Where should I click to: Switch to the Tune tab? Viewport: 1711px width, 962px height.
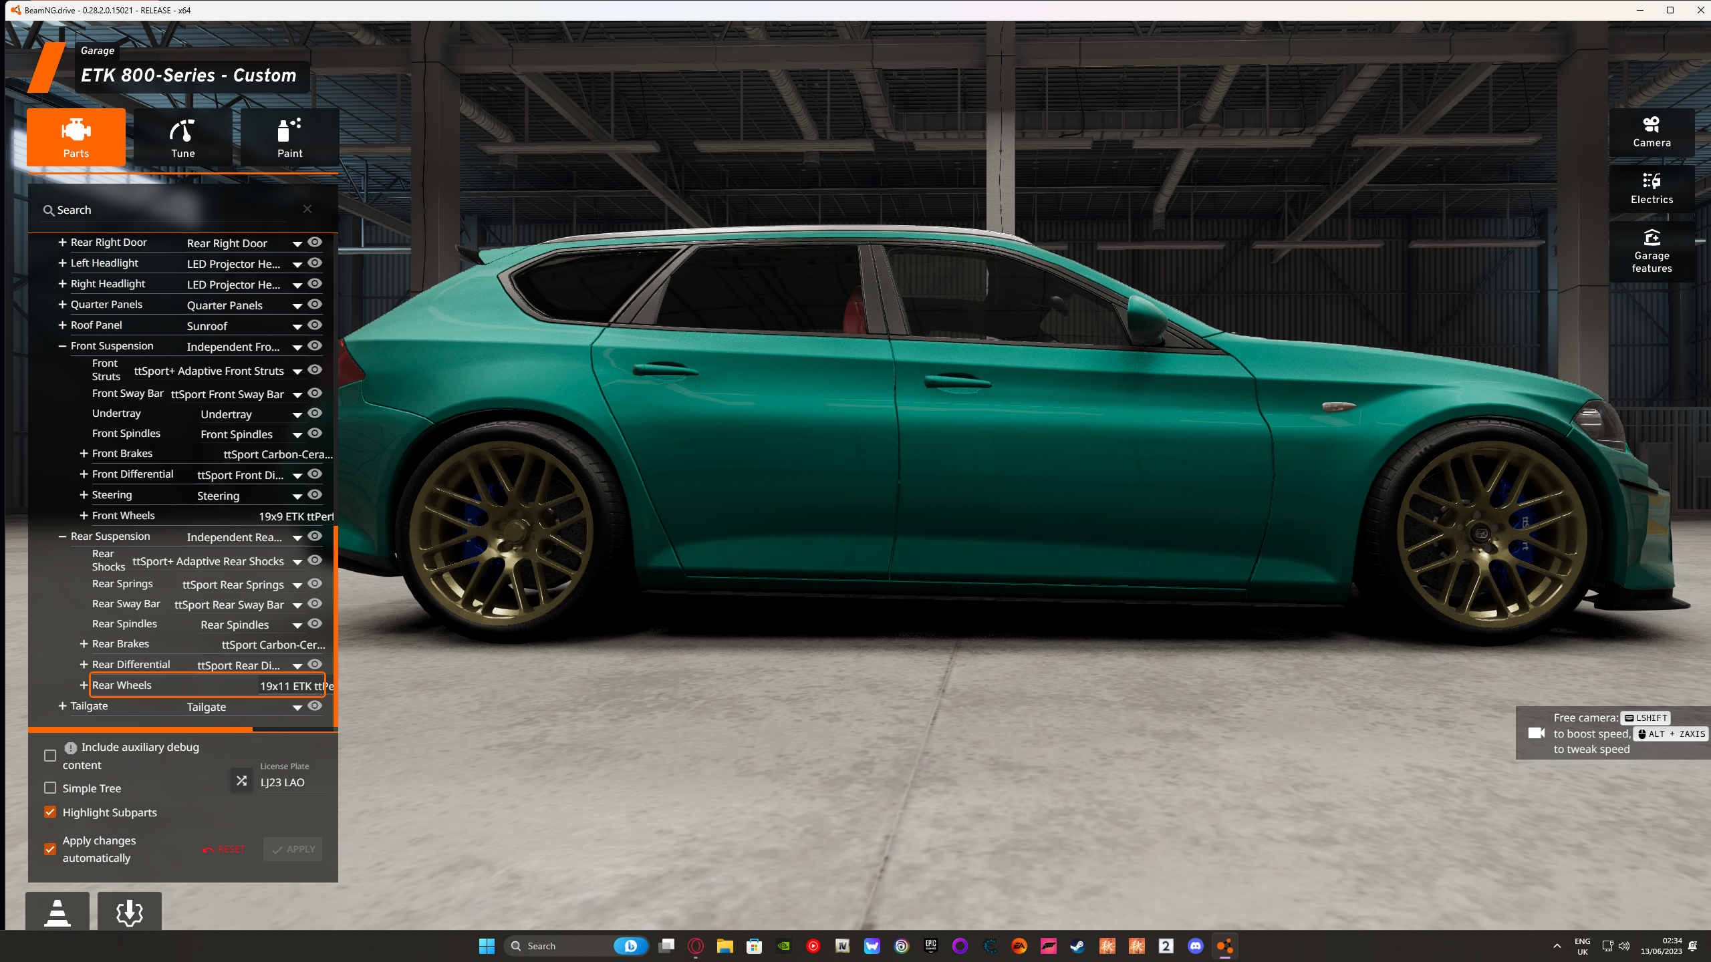tap(182, 138)
